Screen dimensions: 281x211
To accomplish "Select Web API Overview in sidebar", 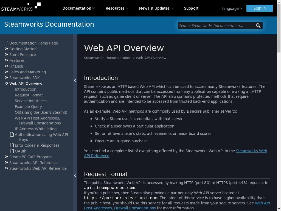I will point(26,84).
